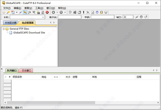Screen dimensions: 161x110
Task: Click the yellow headphones toolbar icon
Action: (x=101, y=12)
